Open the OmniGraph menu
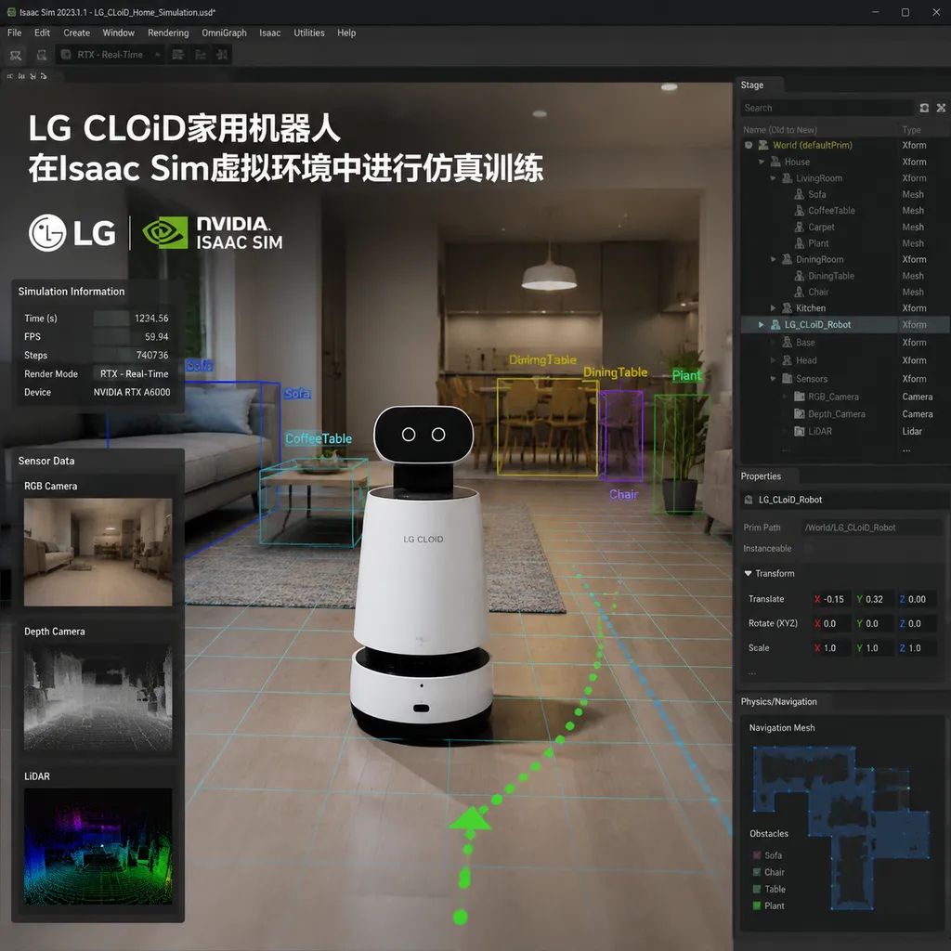 (224, 33)
